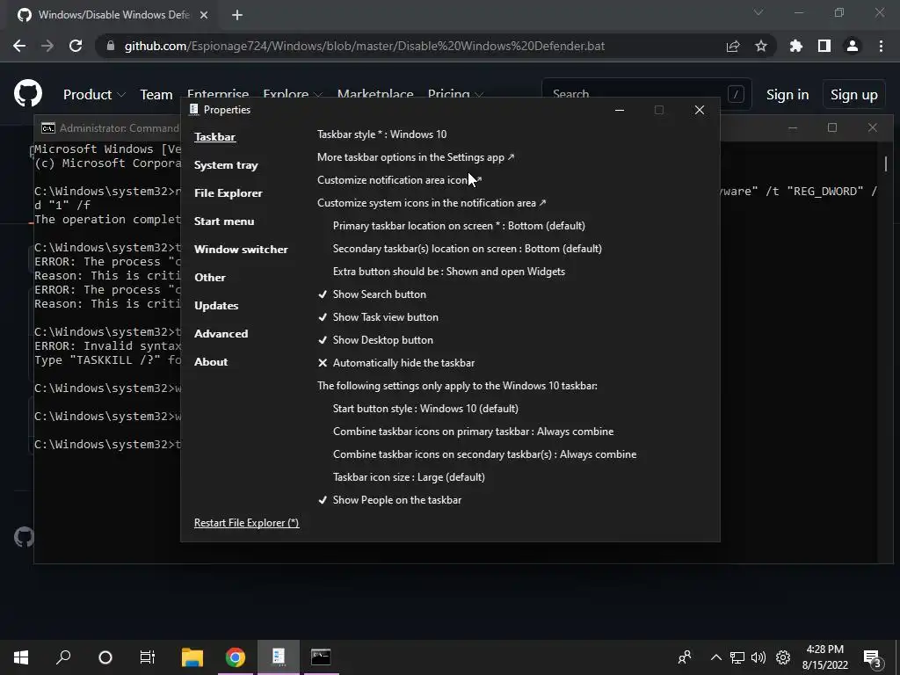Viewport: 900px width, 675px height.
Task: Reload the GitHub page
Action: coord(76,46)
